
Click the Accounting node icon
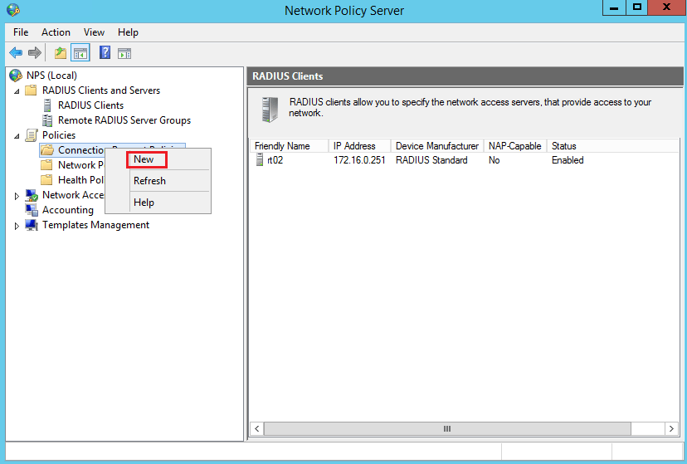31,210
